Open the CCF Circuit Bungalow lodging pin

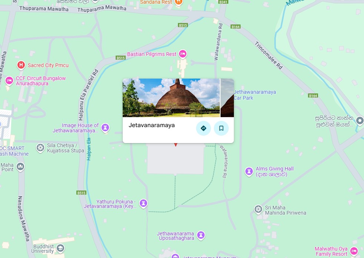pyautogui.click(x=9, y=81)
